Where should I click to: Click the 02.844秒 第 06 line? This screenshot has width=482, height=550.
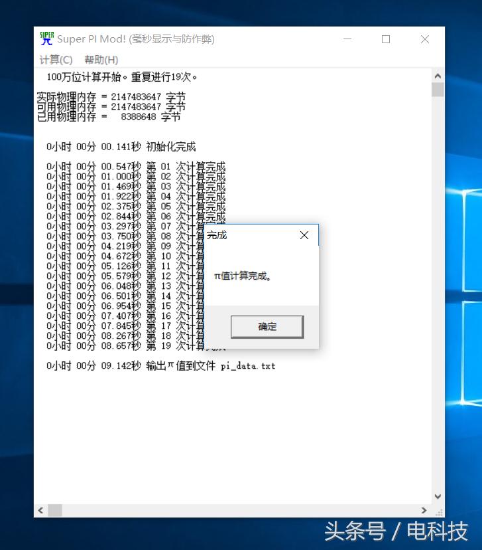[136, 217]
